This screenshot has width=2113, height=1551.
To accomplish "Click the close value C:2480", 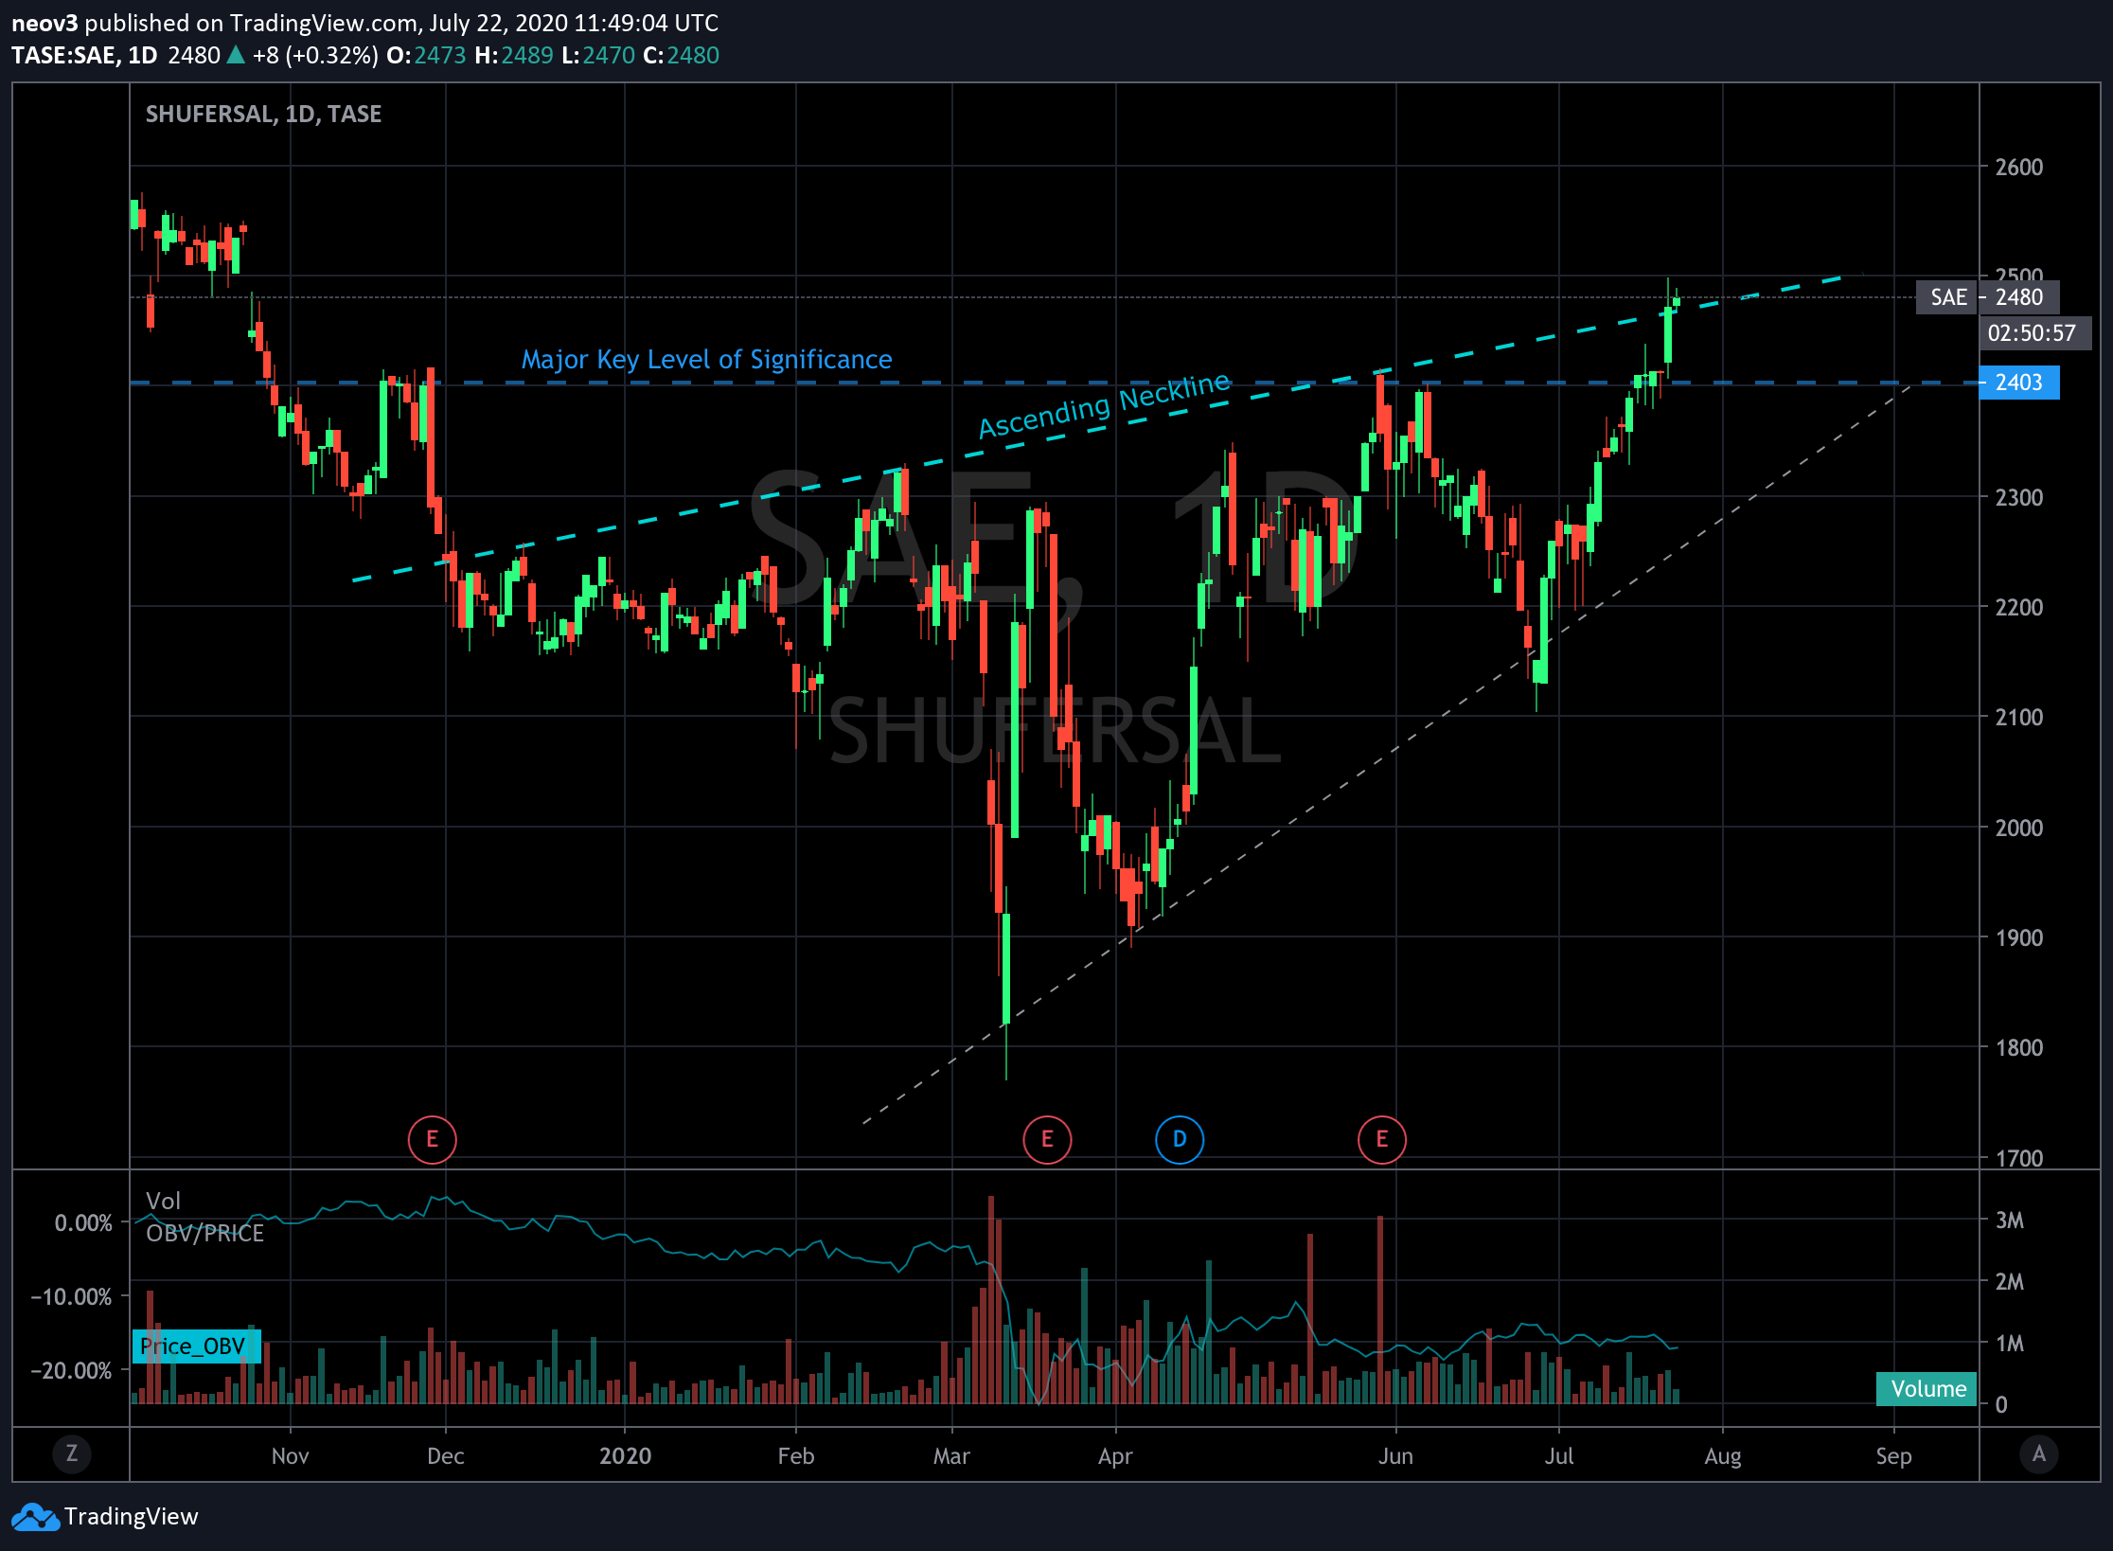I will [x=681, y=56].
